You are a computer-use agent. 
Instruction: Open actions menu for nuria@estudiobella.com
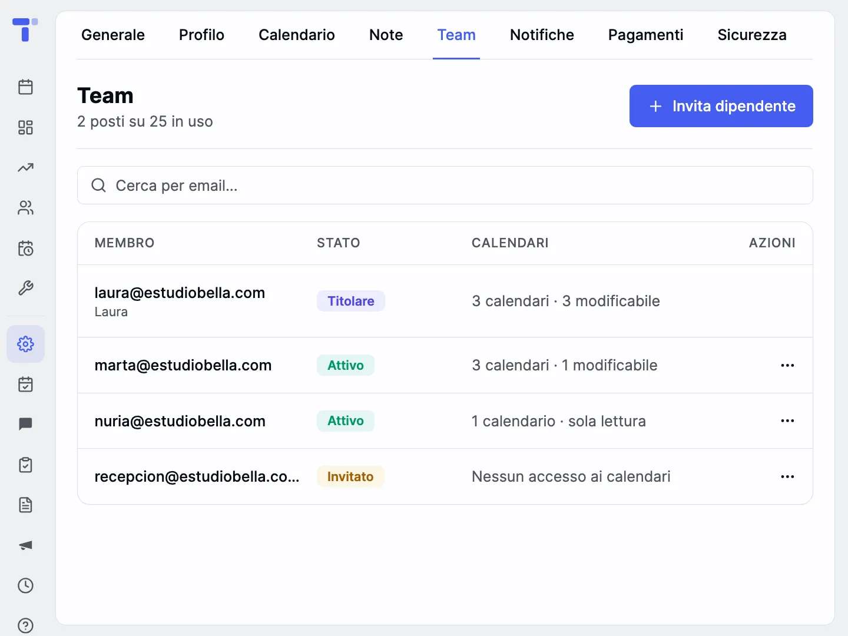click(787, 420)
